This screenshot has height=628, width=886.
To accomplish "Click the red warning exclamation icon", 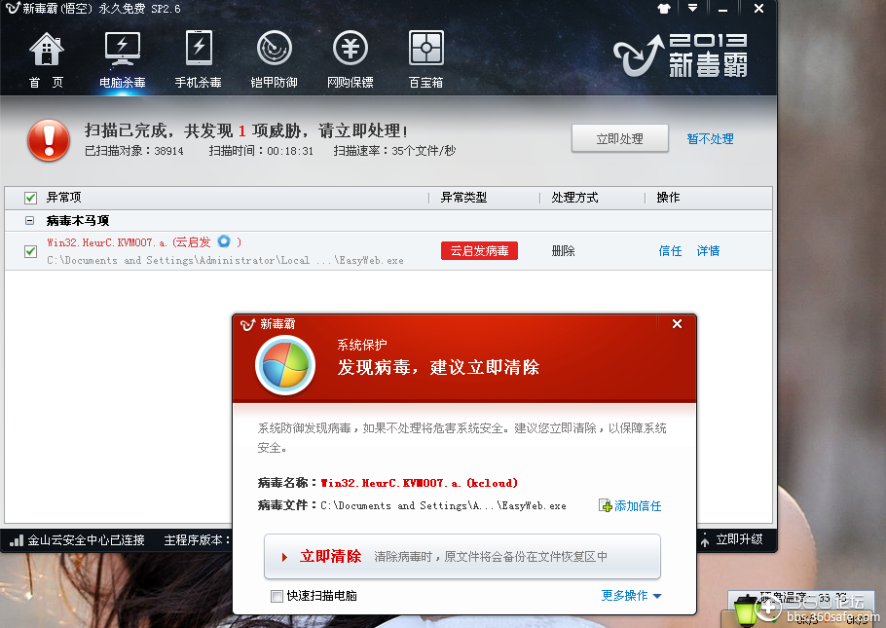I will pos(49,140).
